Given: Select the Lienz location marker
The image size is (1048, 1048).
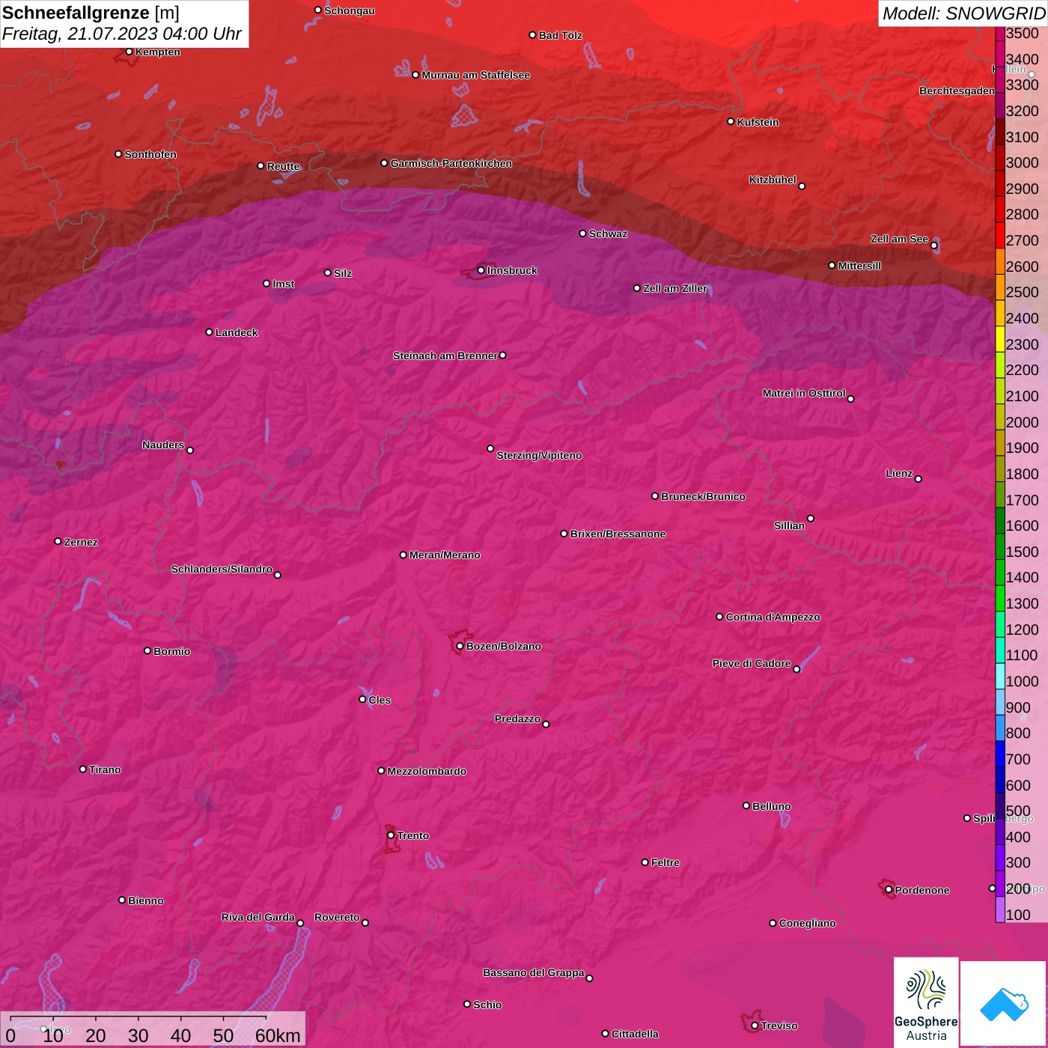Looking at the screenshot, I should [918, 479].
